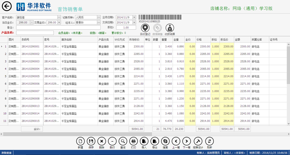Open 记账币种 currency lookup ellipsis button
The image size is (290, 155).
tap(99, 17)
